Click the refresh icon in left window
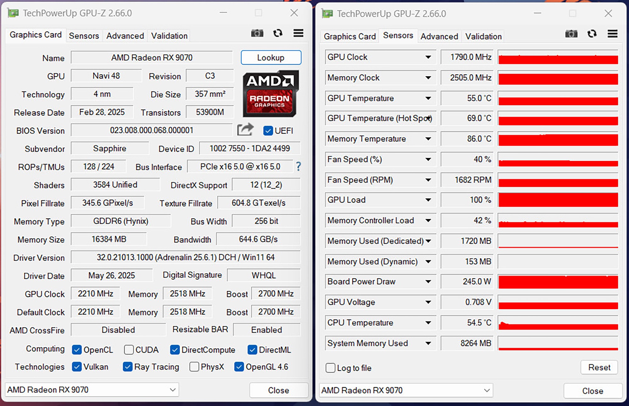Screen dimensions: 629x406 tap(278, 33)
